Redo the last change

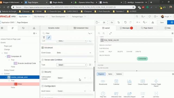[130, 22]
